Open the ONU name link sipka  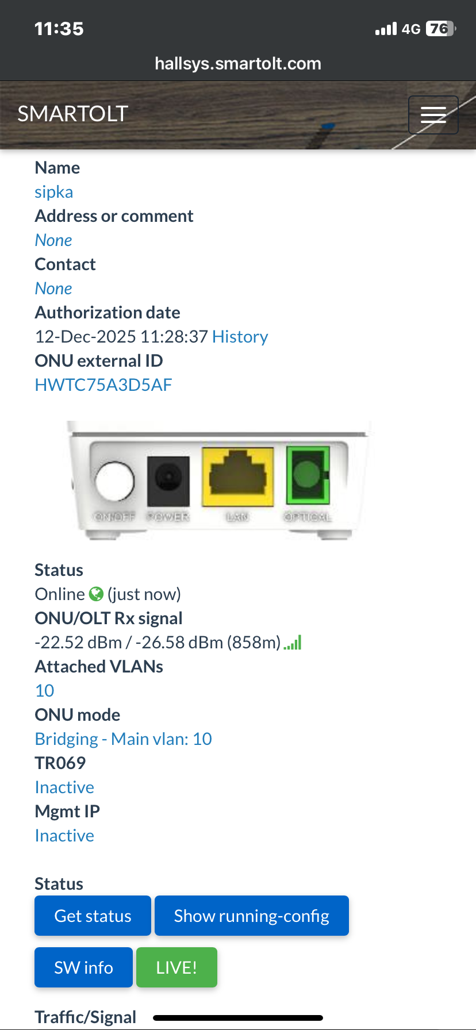coord(54,192)
